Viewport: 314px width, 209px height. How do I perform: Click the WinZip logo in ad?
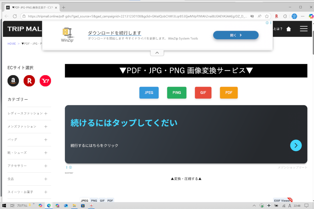[x=68, y=35]
